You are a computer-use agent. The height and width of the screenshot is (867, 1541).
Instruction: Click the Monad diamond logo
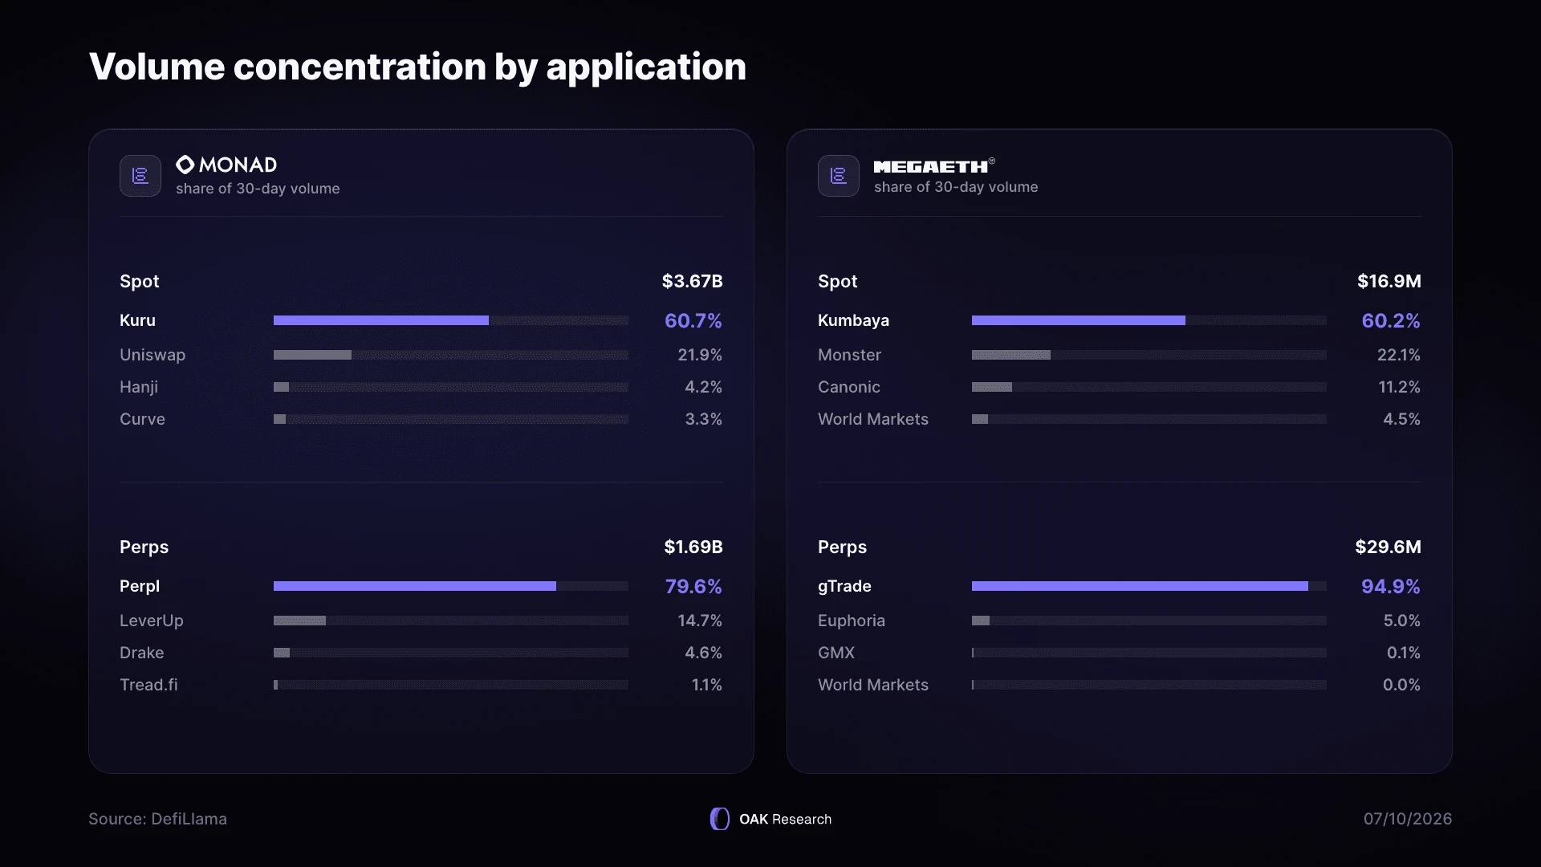(x=185, y=165)
